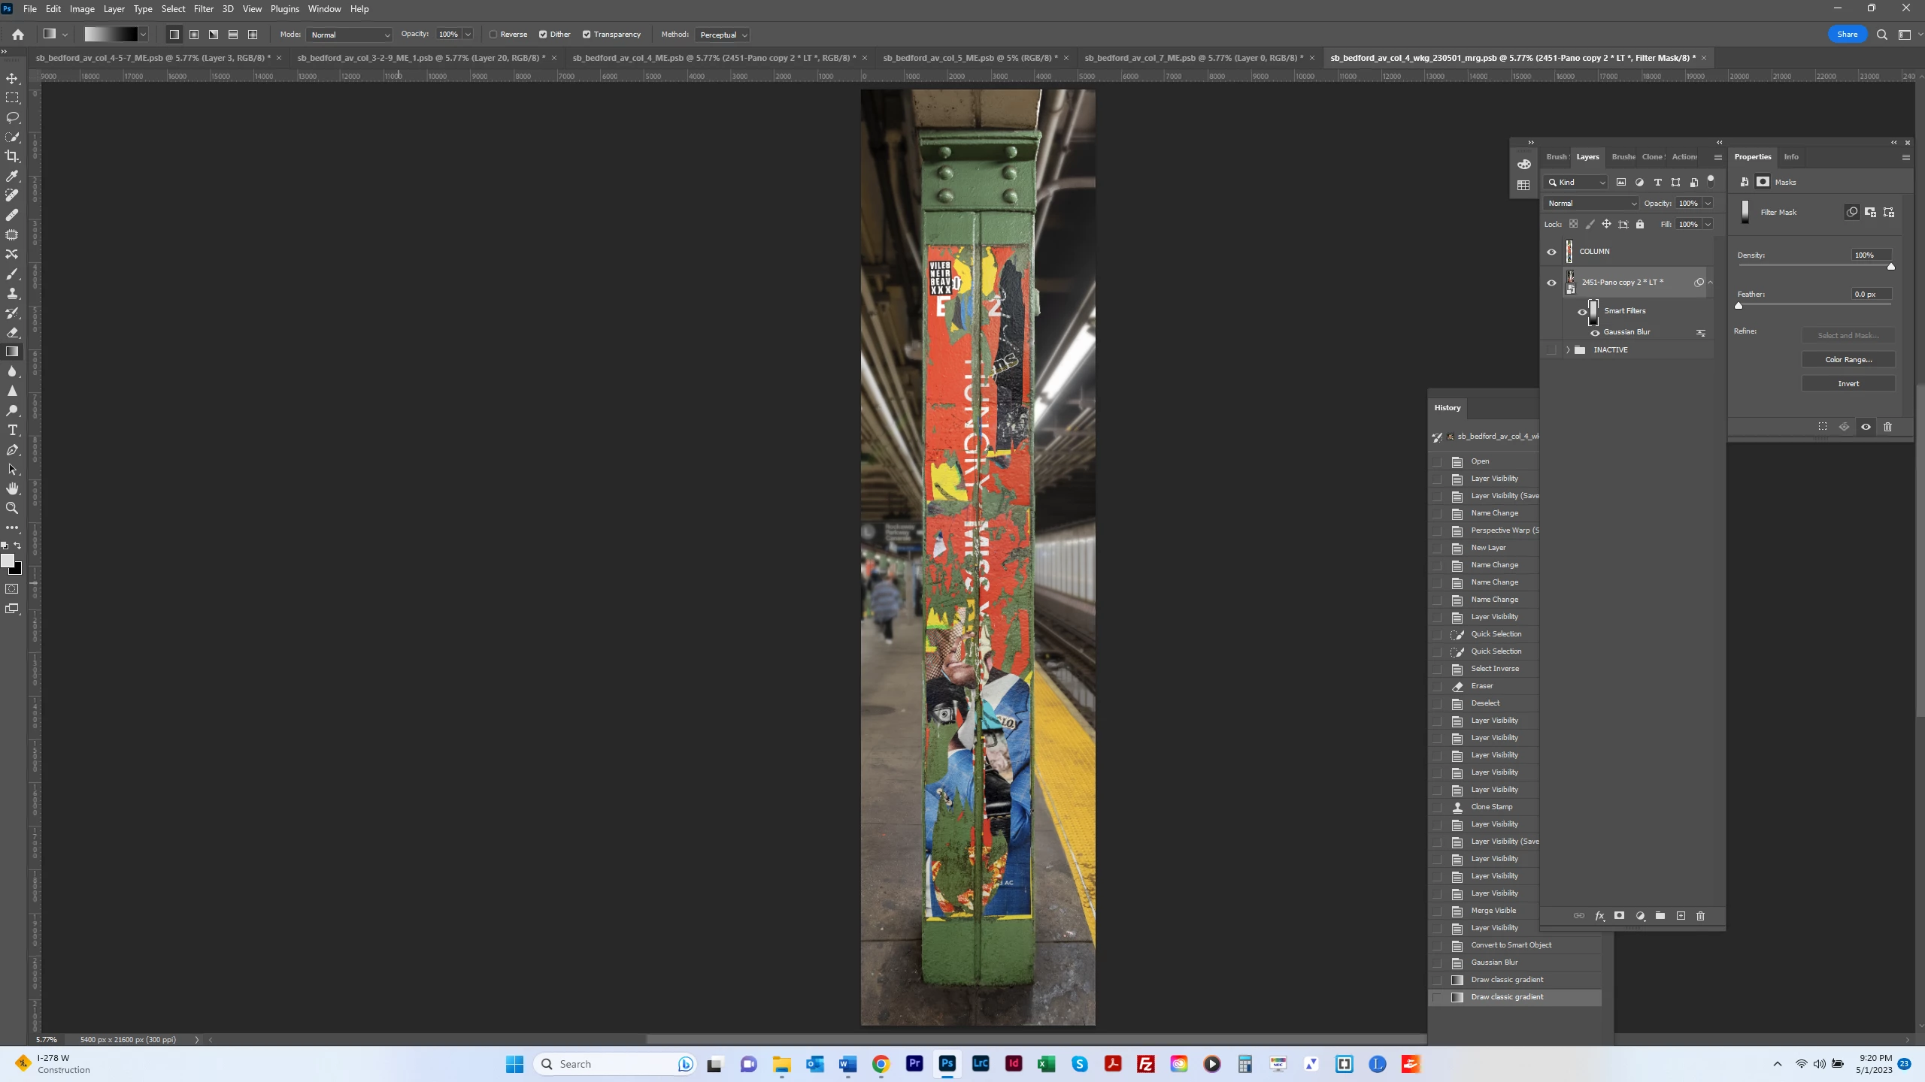Uncheck the Dither option

click(x=543, y=35)
